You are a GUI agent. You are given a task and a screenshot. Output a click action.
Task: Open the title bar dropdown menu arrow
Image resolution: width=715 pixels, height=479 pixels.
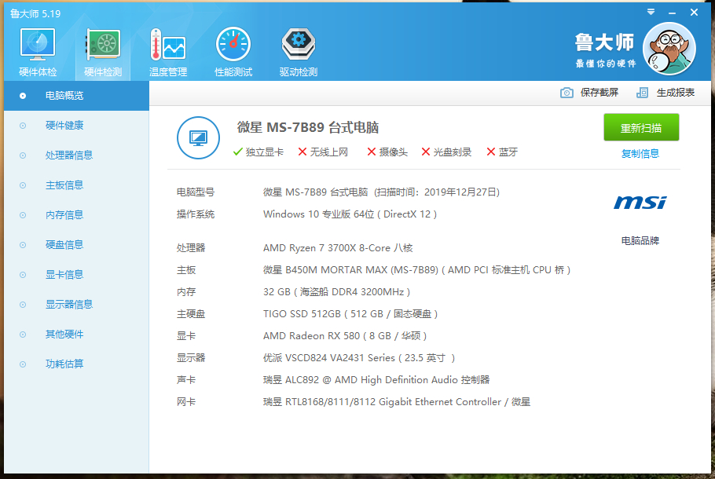pos(651,13)
